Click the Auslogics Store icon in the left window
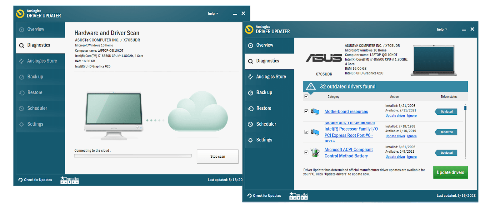Image resolution: width=500 pixels, height=220 pixels. (22, 61)
